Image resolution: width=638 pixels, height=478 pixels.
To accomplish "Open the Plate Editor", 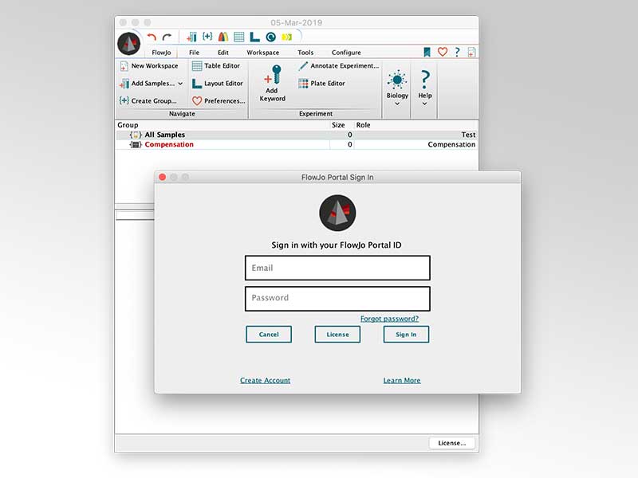I will pyautogui.click(x=321, y=84).
